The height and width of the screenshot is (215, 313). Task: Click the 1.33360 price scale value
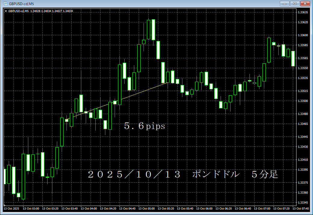[303, 193]
